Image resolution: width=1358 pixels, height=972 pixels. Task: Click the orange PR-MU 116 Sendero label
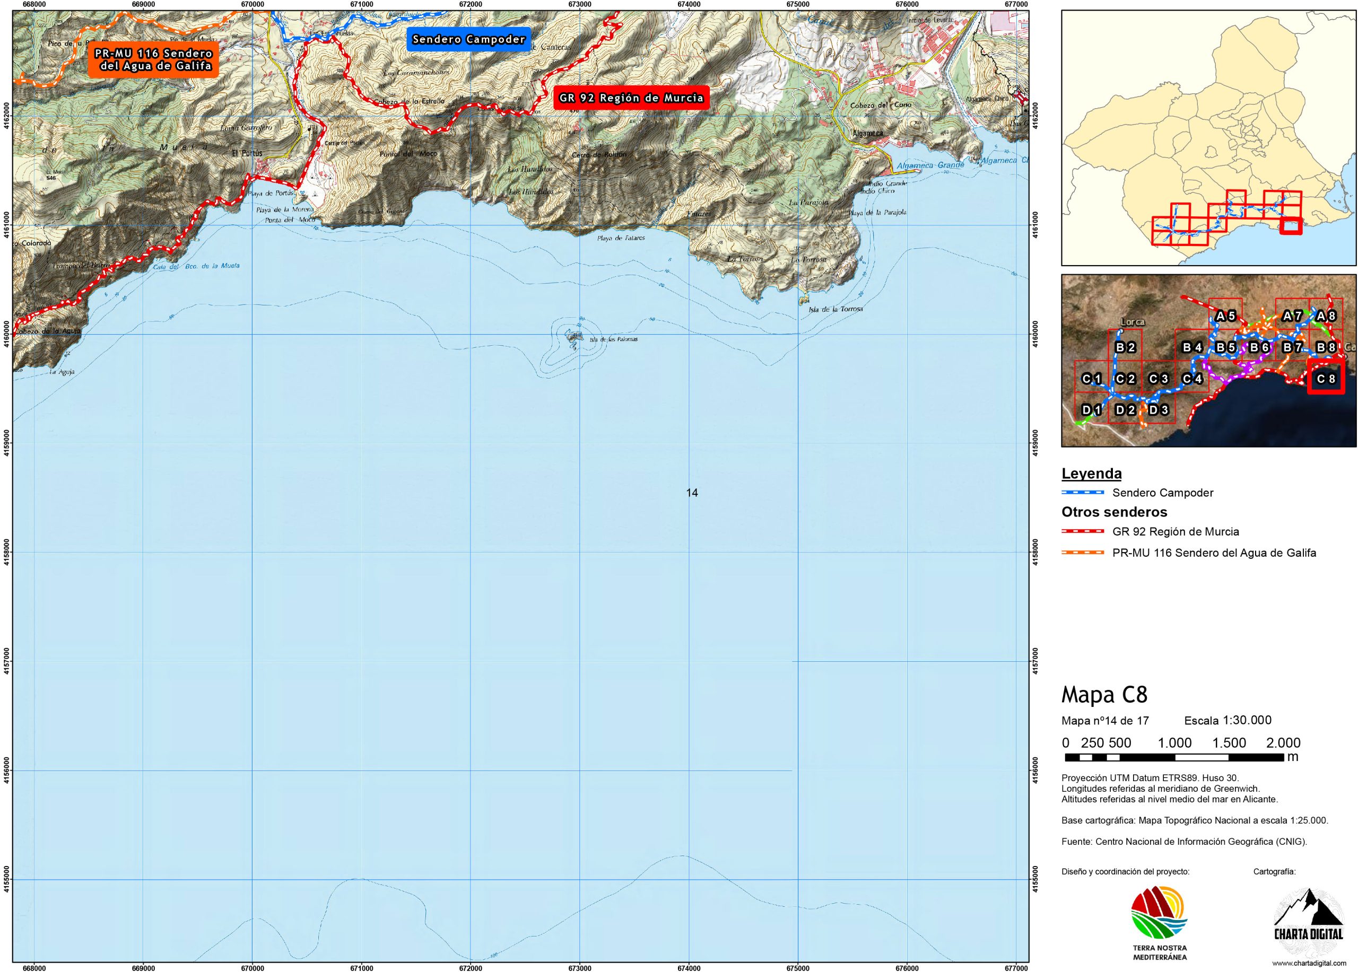pyautogui.click(x=153, y=60)
